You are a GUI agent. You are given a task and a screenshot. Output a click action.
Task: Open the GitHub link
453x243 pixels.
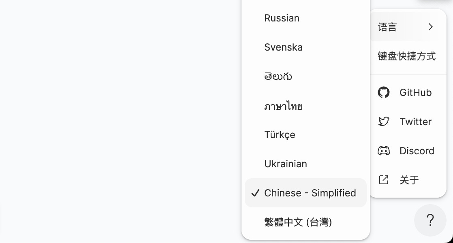pyautogui.click(x=415, y=92)
